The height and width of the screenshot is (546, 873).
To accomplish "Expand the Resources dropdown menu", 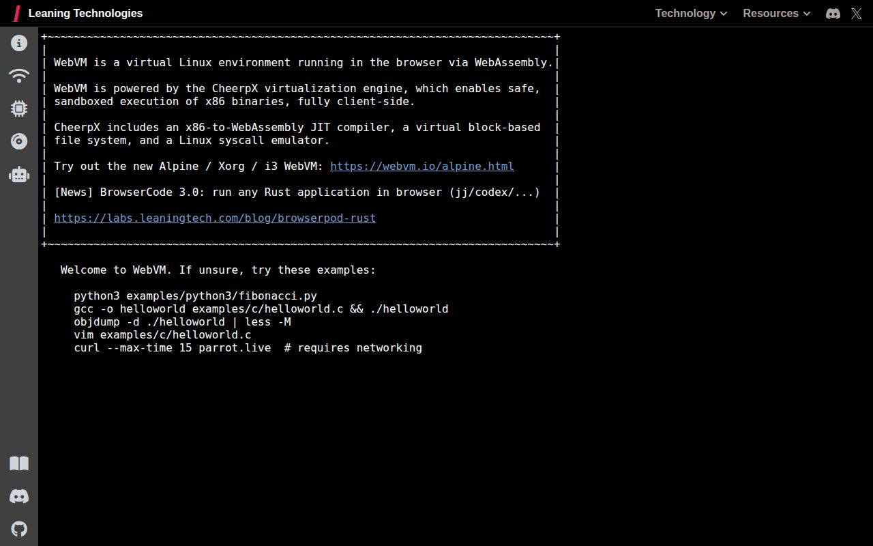I will (x=776, y=14).
